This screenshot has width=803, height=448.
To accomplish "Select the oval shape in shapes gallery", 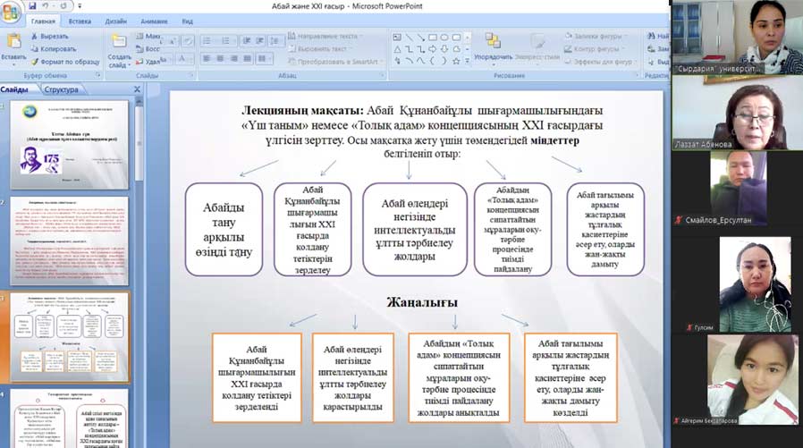I will click(x=444, y=37).
